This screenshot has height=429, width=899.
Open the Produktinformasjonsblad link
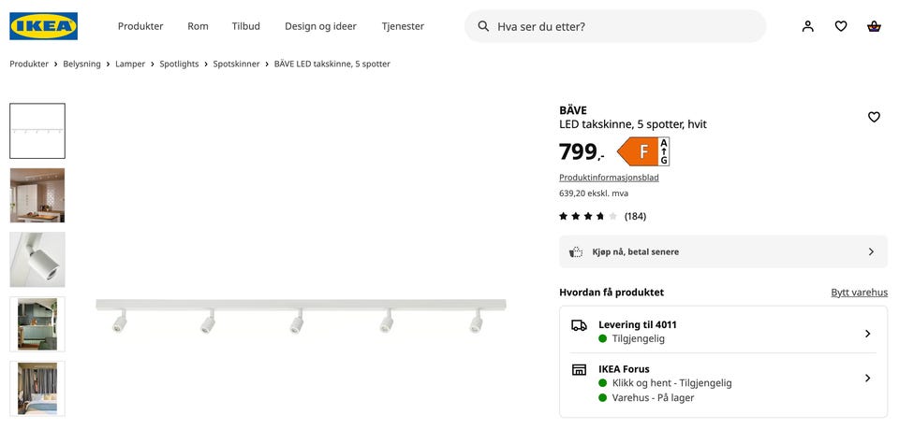click(609, 178)
